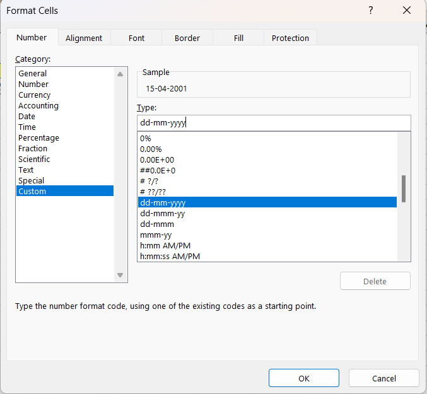Click the Delete format button

tap(375, 281)
